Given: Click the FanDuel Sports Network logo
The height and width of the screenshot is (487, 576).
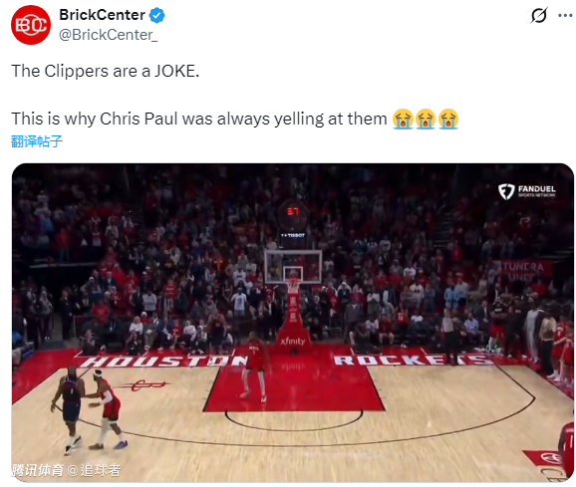Looking at the screenshot, I should click(x=527, y=191).
